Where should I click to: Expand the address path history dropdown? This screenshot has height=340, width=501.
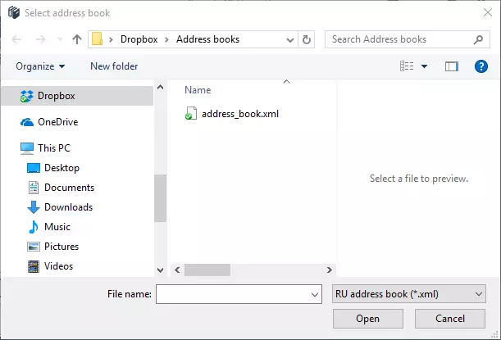click(290, 39)
